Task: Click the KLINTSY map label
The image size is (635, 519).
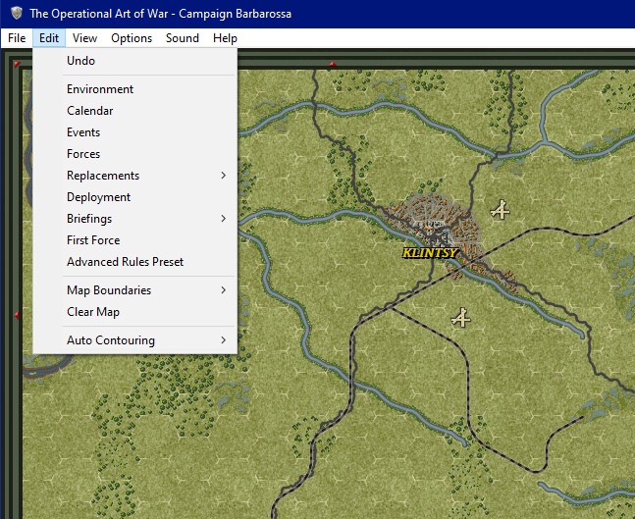Action: 430,252
